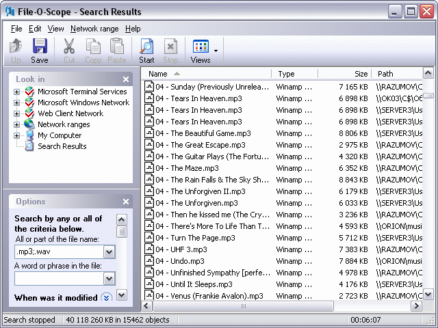
Task: Click the Cut scissors icon
Action: point(69,46)
